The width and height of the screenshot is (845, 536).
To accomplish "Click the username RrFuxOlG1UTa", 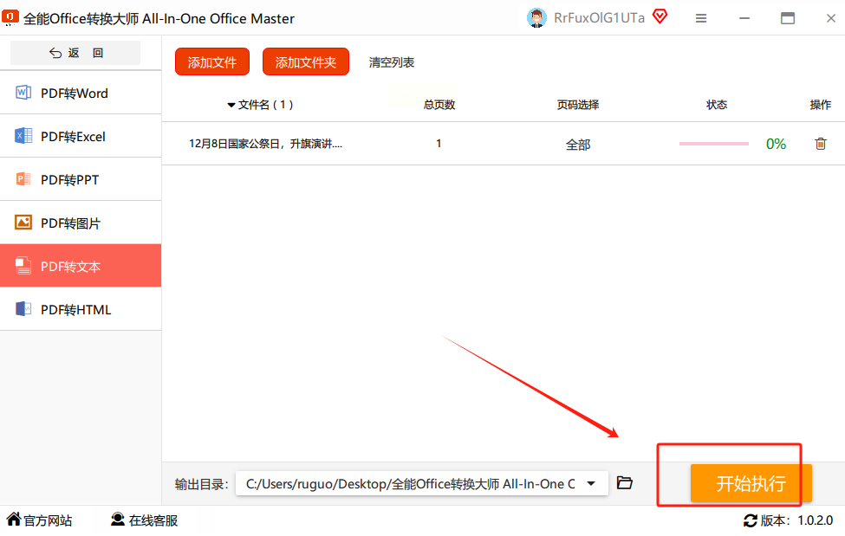I will point(599,18).
